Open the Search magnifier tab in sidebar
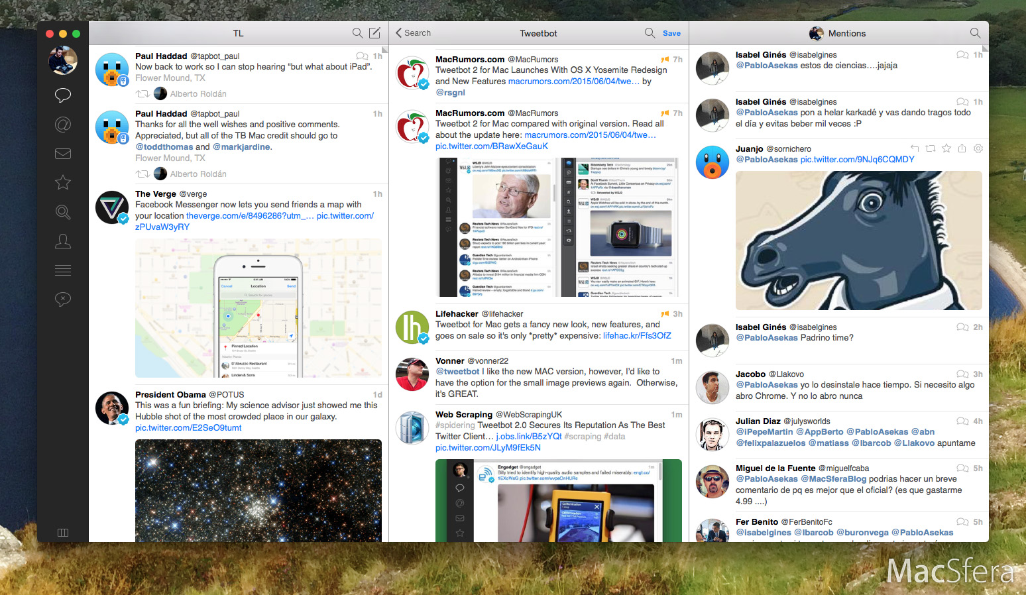This screenshot has width=1026, height=595. (63, 212)
